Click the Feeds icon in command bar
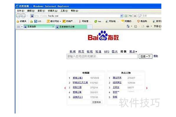This screenshot has width=176, height=117. point(136,26)
